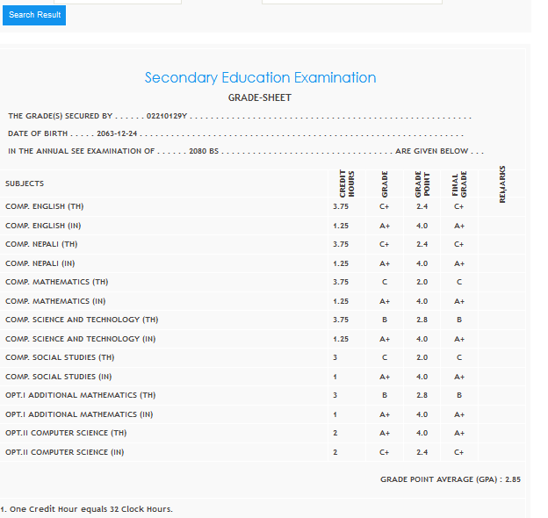Screen dimensions: 548x518
Task: Click OPT.II COMPUTER SCIENCE (IN) subject
Action: [x=65, y=452]
